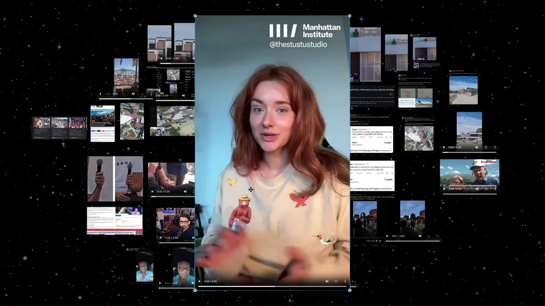Viewport: 545px width, 306px height.
Task: Select the large balcony building photo beside main video
Action: pyautogui.click(x=365, y=54)
